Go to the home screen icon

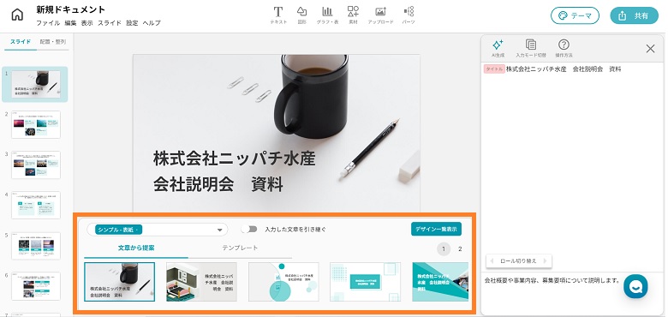coord(17,15)
